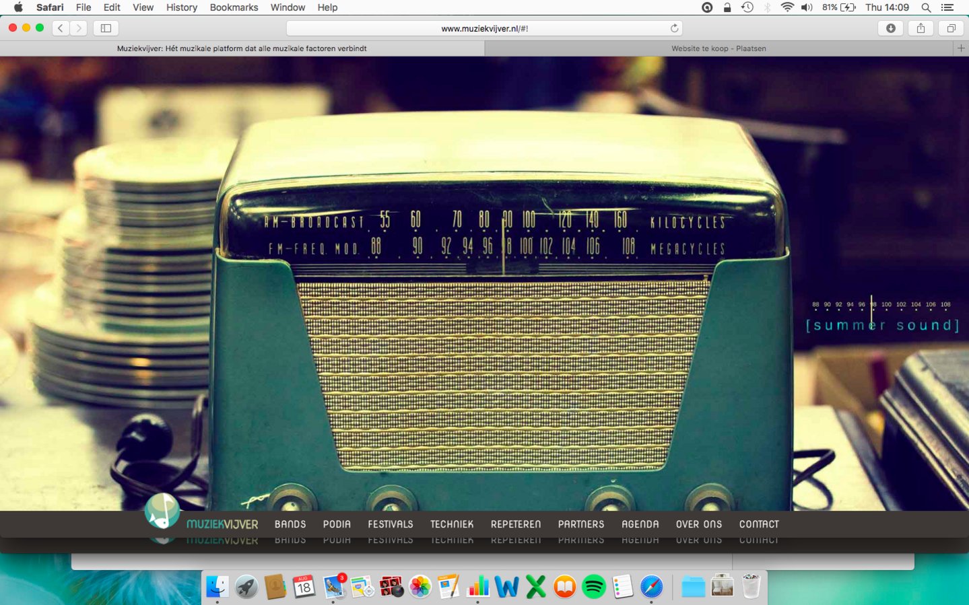
Task: Open Numbers chart icon in Dock
Action: pyautogui.click(x=478, y=587)
